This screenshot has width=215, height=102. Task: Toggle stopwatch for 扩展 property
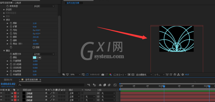click(11, 27)
